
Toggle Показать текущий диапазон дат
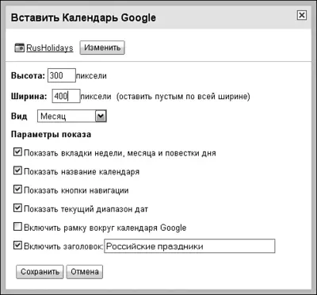coord(17,208)
